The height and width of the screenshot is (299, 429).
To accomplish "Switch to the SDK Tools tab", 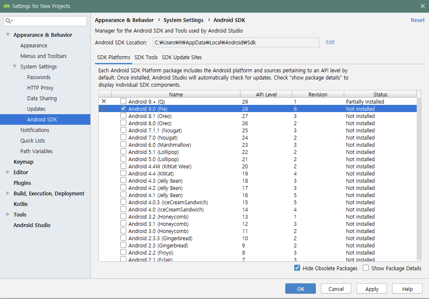I will (146, 58).
